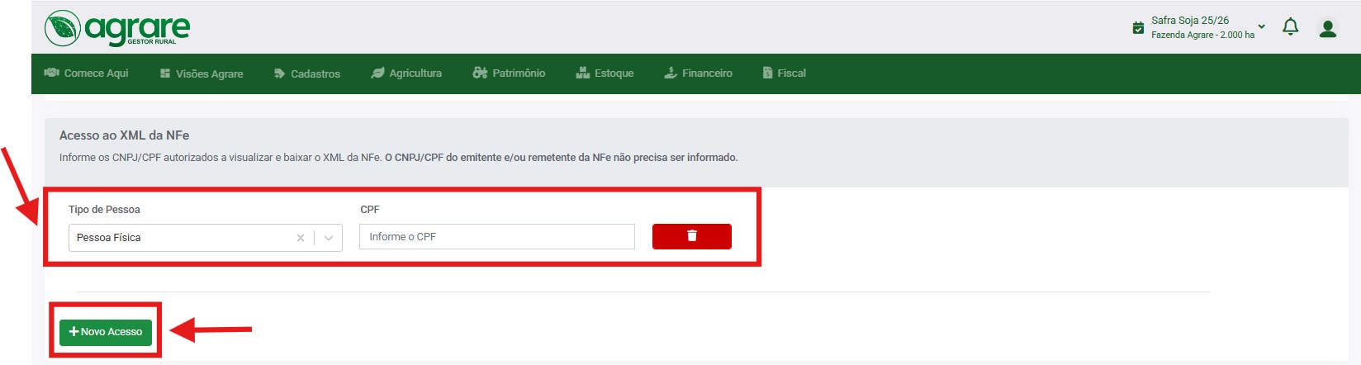Image resolution: width=1361 pixels, height=365 pixels.
Task: Delete the access entry with trash button
Action: click(x=692, y=236)
